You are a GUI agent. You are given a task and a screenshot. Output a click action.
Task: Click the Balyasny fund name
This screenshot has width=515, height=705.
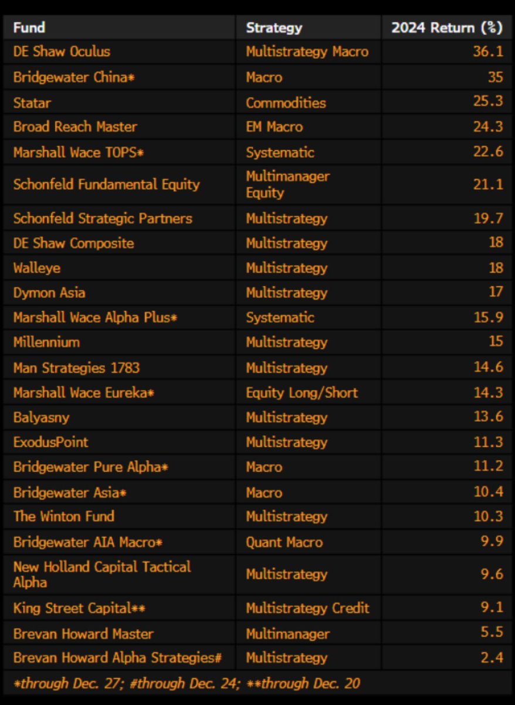coord(41,418)
